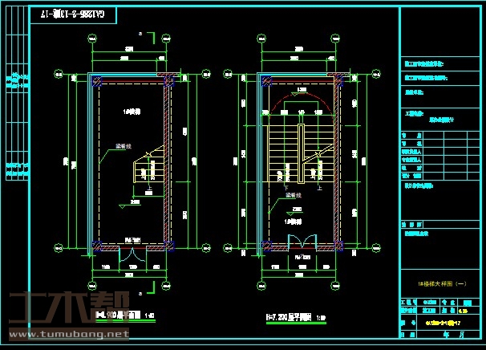
Task: Select the yellow drawing number in title block
Action: click(x=441, y=322)
